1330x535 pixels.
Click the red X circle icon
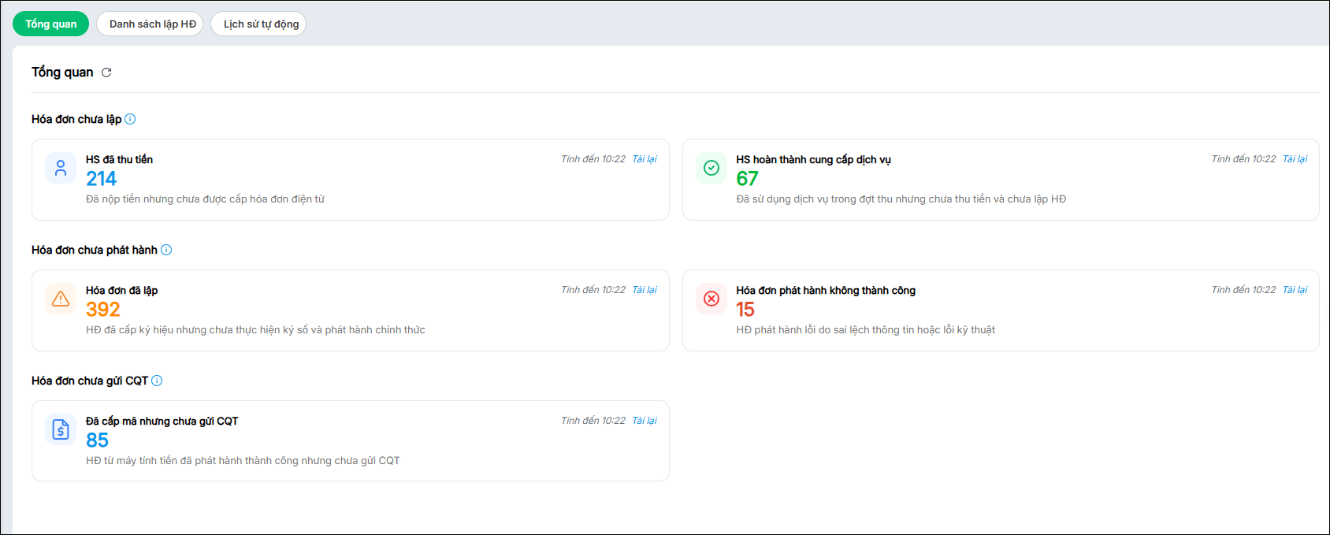711,299
